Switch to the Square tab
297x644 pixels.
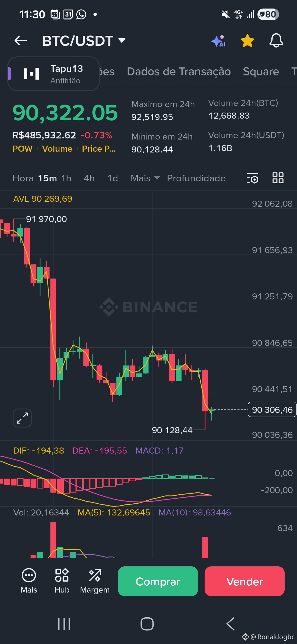[261, 72]
